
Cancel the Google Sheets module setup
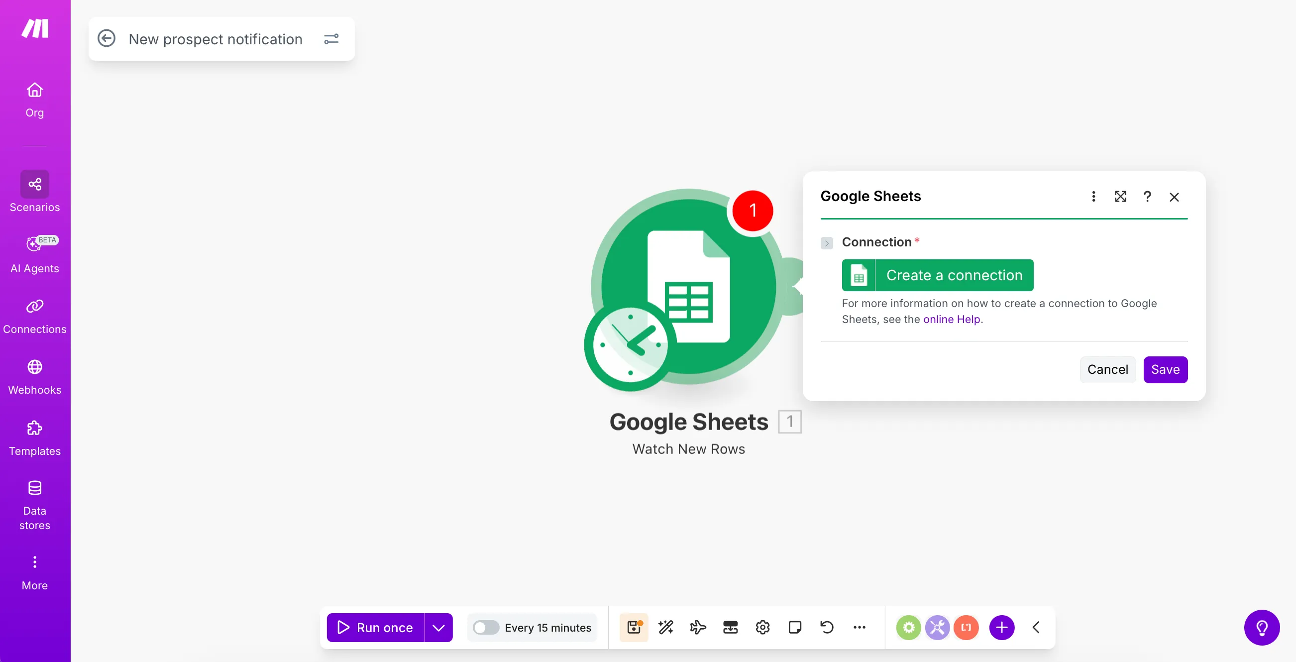tap(1107, 370)
